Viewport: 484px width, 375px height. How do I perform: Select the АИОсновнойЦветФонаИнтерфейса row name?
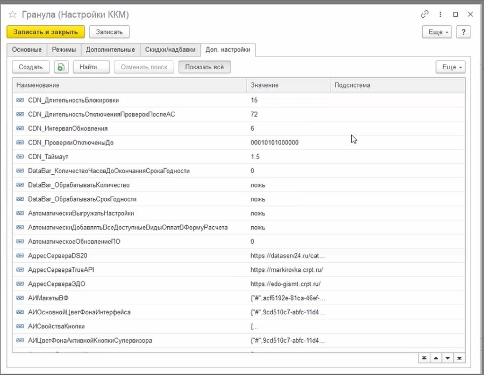point(80,312)
